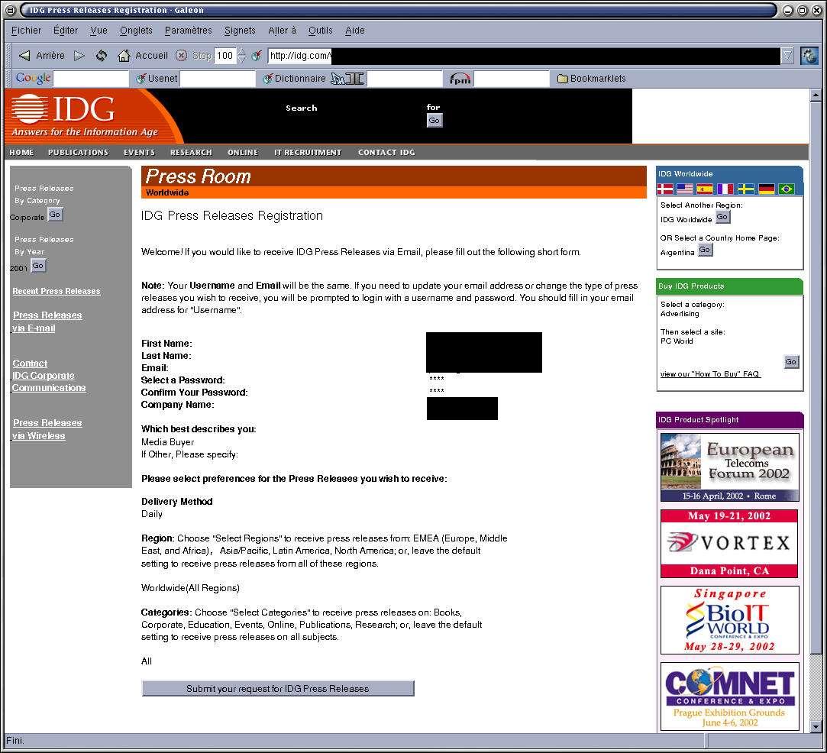Click Go in Buy IDG Products box
The width and height of the screenshot is (827, 753).
click(x=790, y=362)
